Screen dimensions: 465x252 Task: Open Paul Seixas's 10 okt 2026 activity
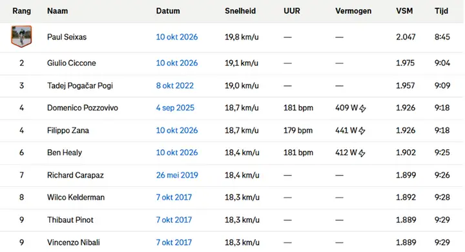pyautogui.click(x=177, y=37)
